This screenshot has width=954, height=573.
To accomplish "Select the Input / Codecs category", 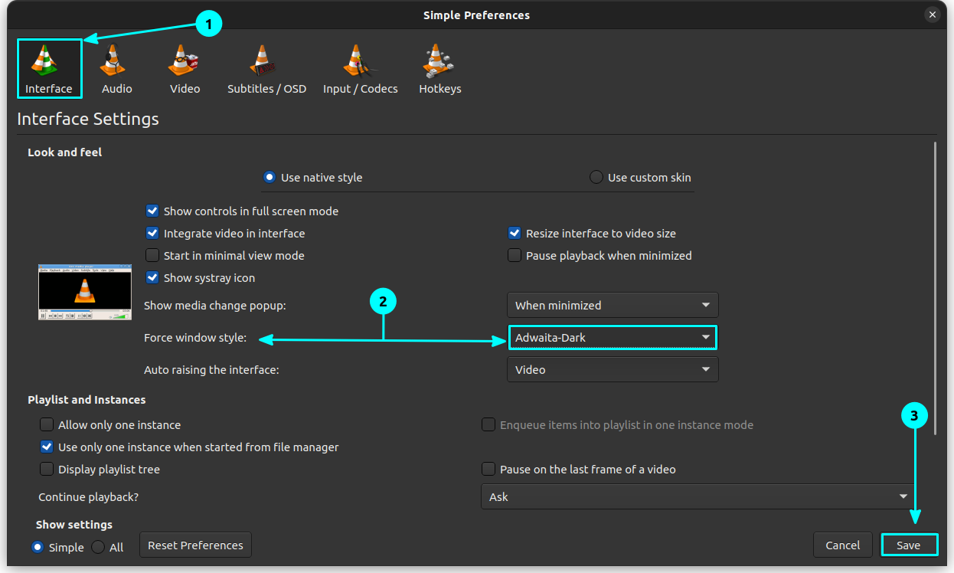I will point(360,67).
